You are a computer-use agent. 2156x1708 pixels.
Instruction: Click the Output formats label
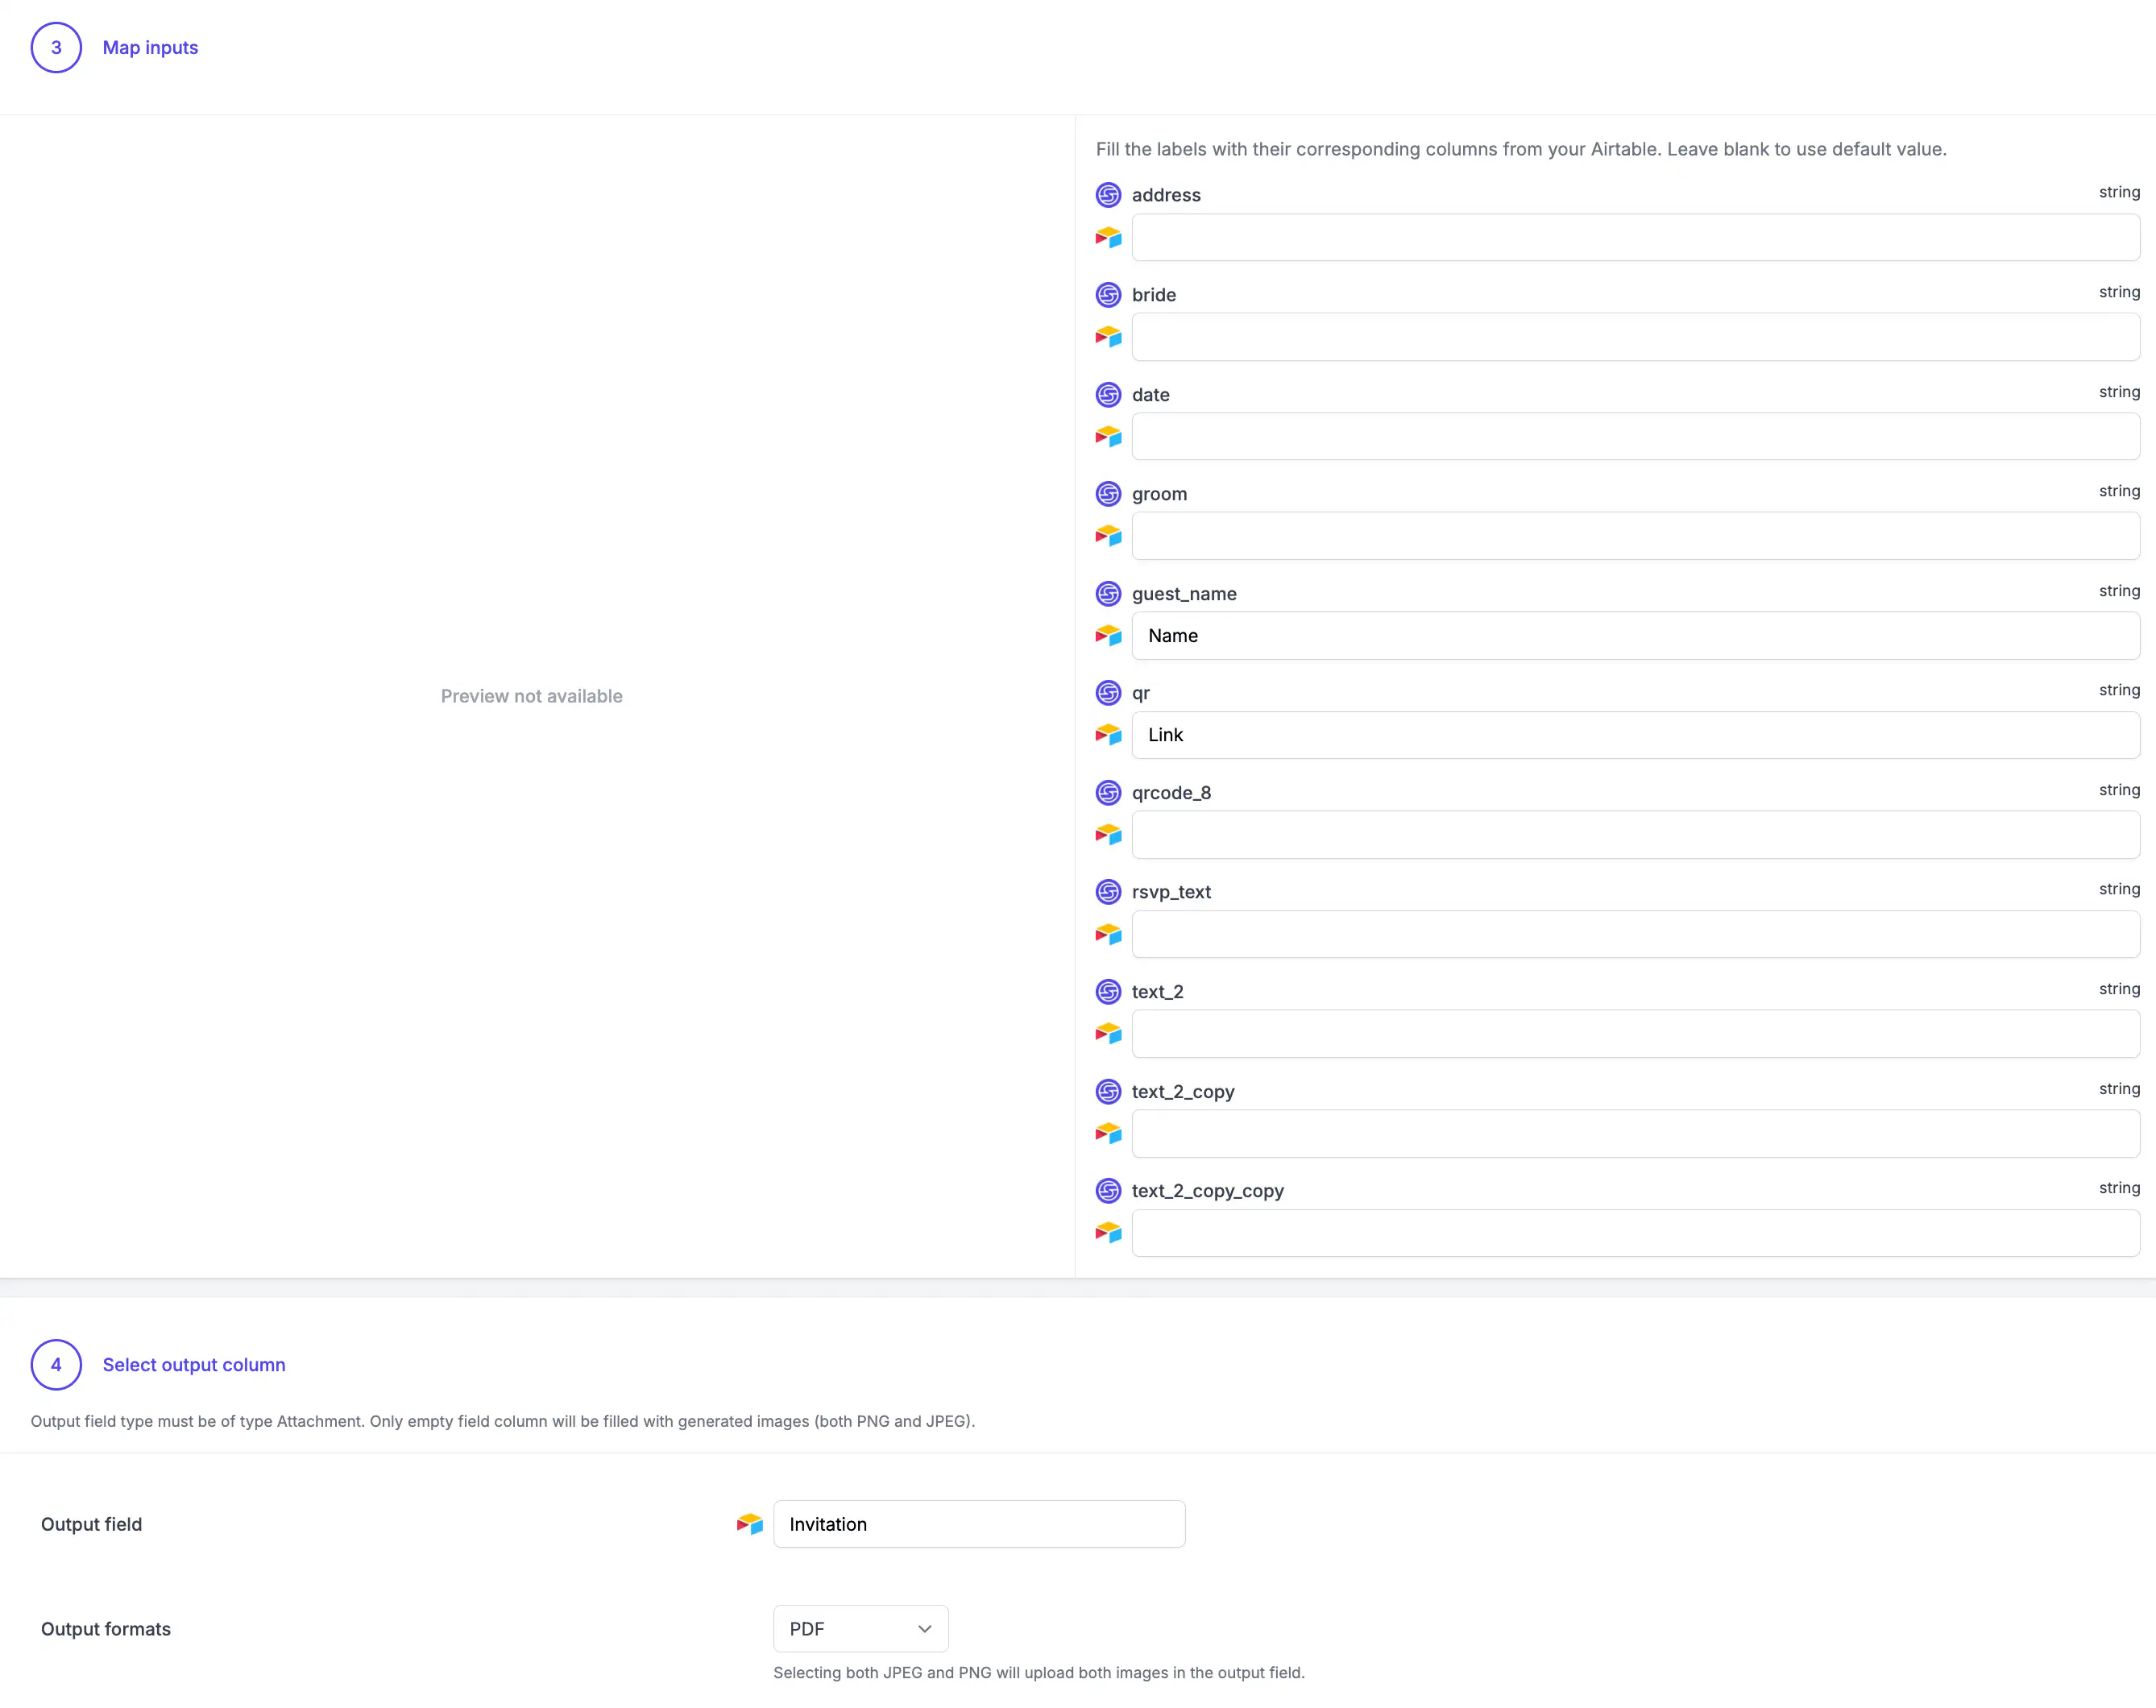(106, 1629)
